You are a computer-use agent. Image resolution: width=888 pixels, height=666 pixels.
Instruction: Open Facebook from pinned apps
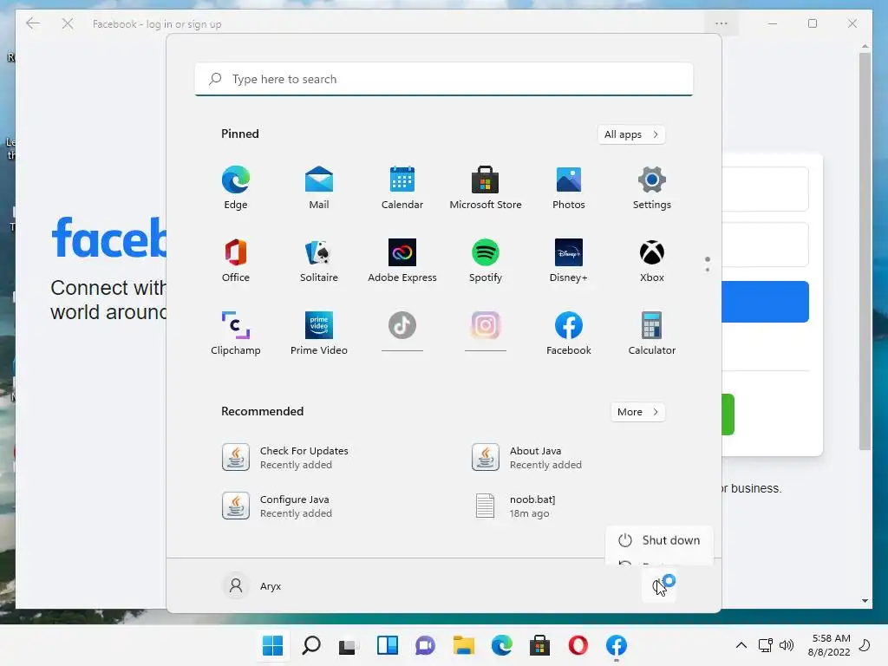pyautogui.click(x=569, y=333)
